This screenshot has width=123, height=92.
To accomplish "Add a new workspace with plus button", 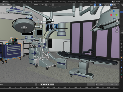I will (x=98, y=2).
